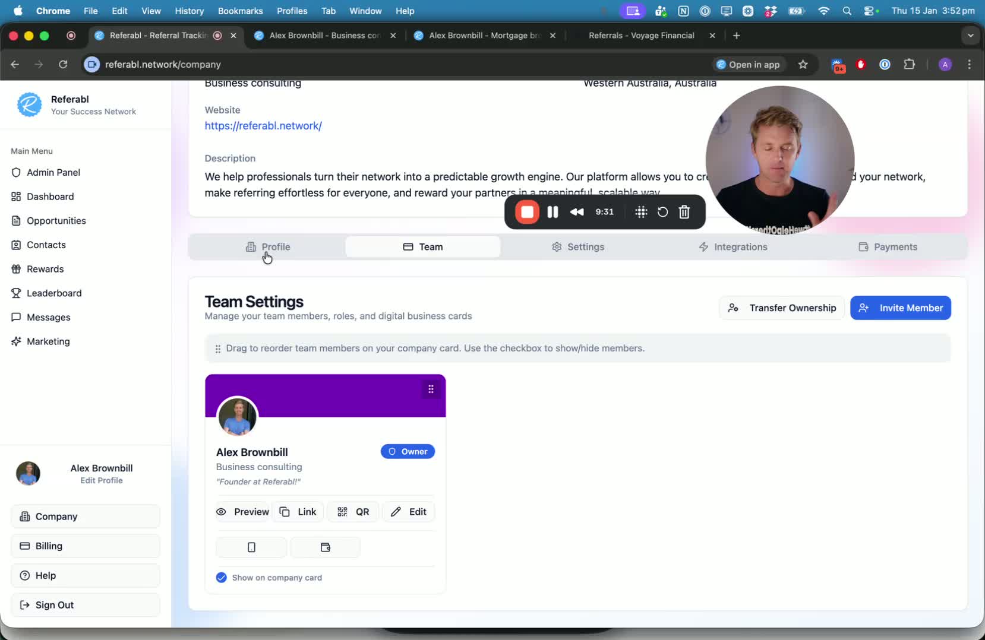This screenshot has width=985, height=640.
Task: Go to the Marketing section
Action: (x=40, y=341)
